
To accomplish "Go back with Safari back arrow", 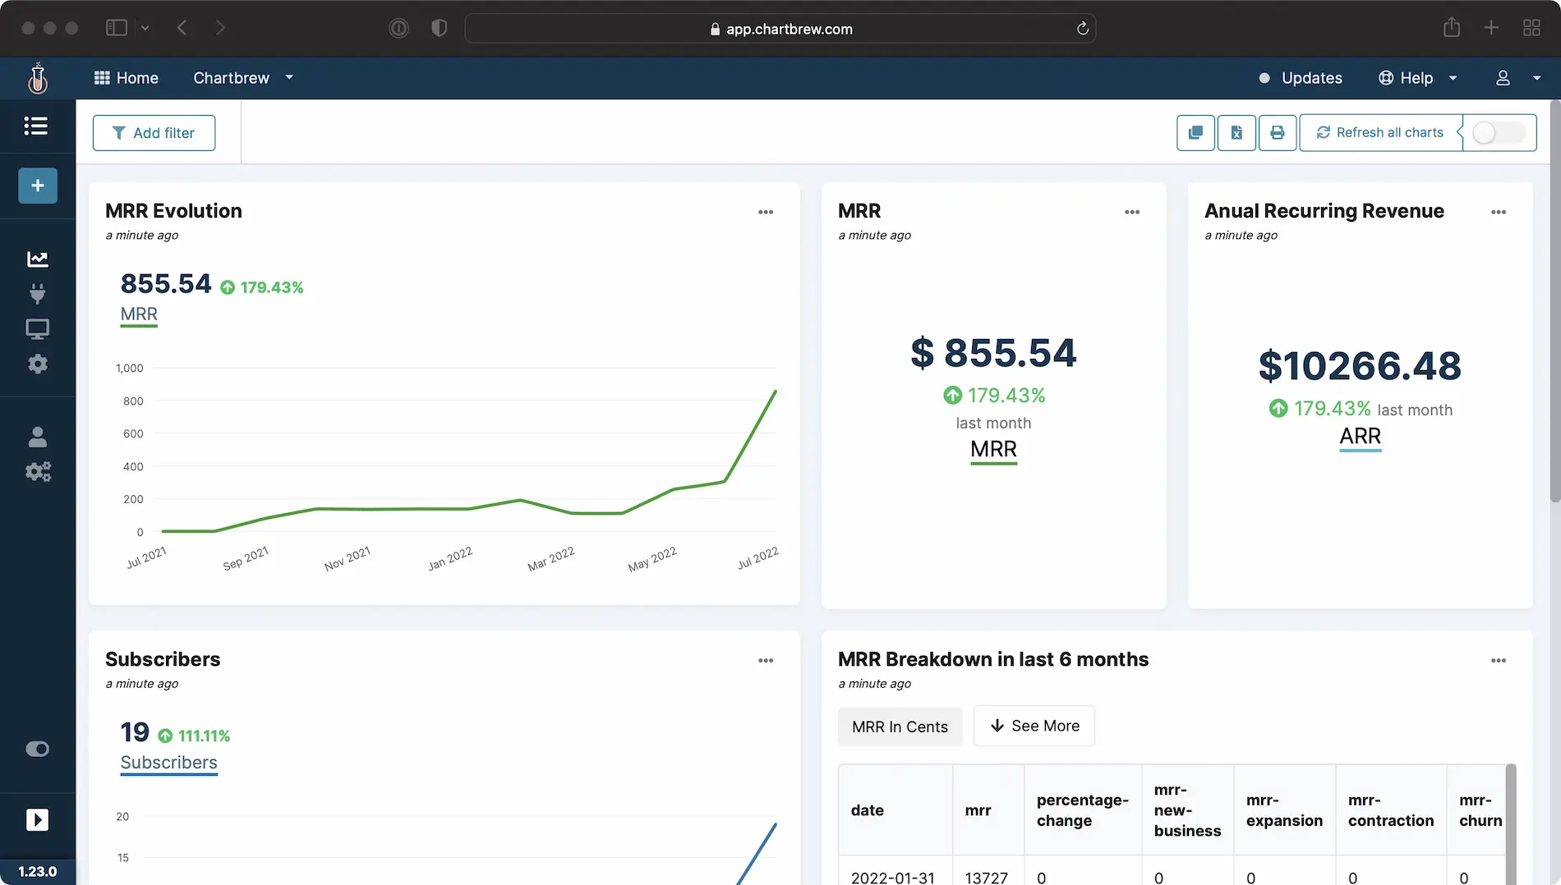I will (x=182, y=28).
